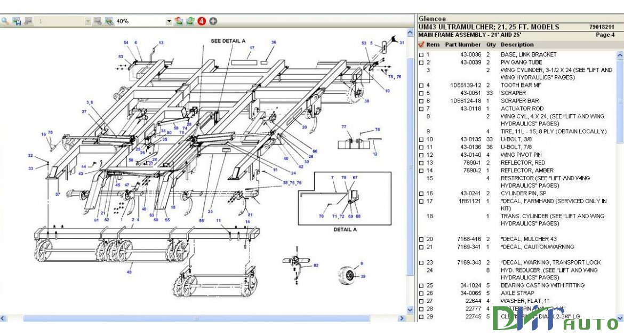Open the page number dropdown

(x=88, y=21)
